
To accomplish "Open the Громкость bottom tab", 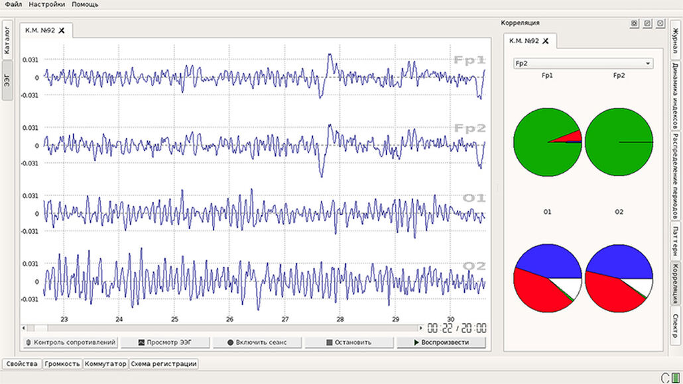I will (62, 364).
